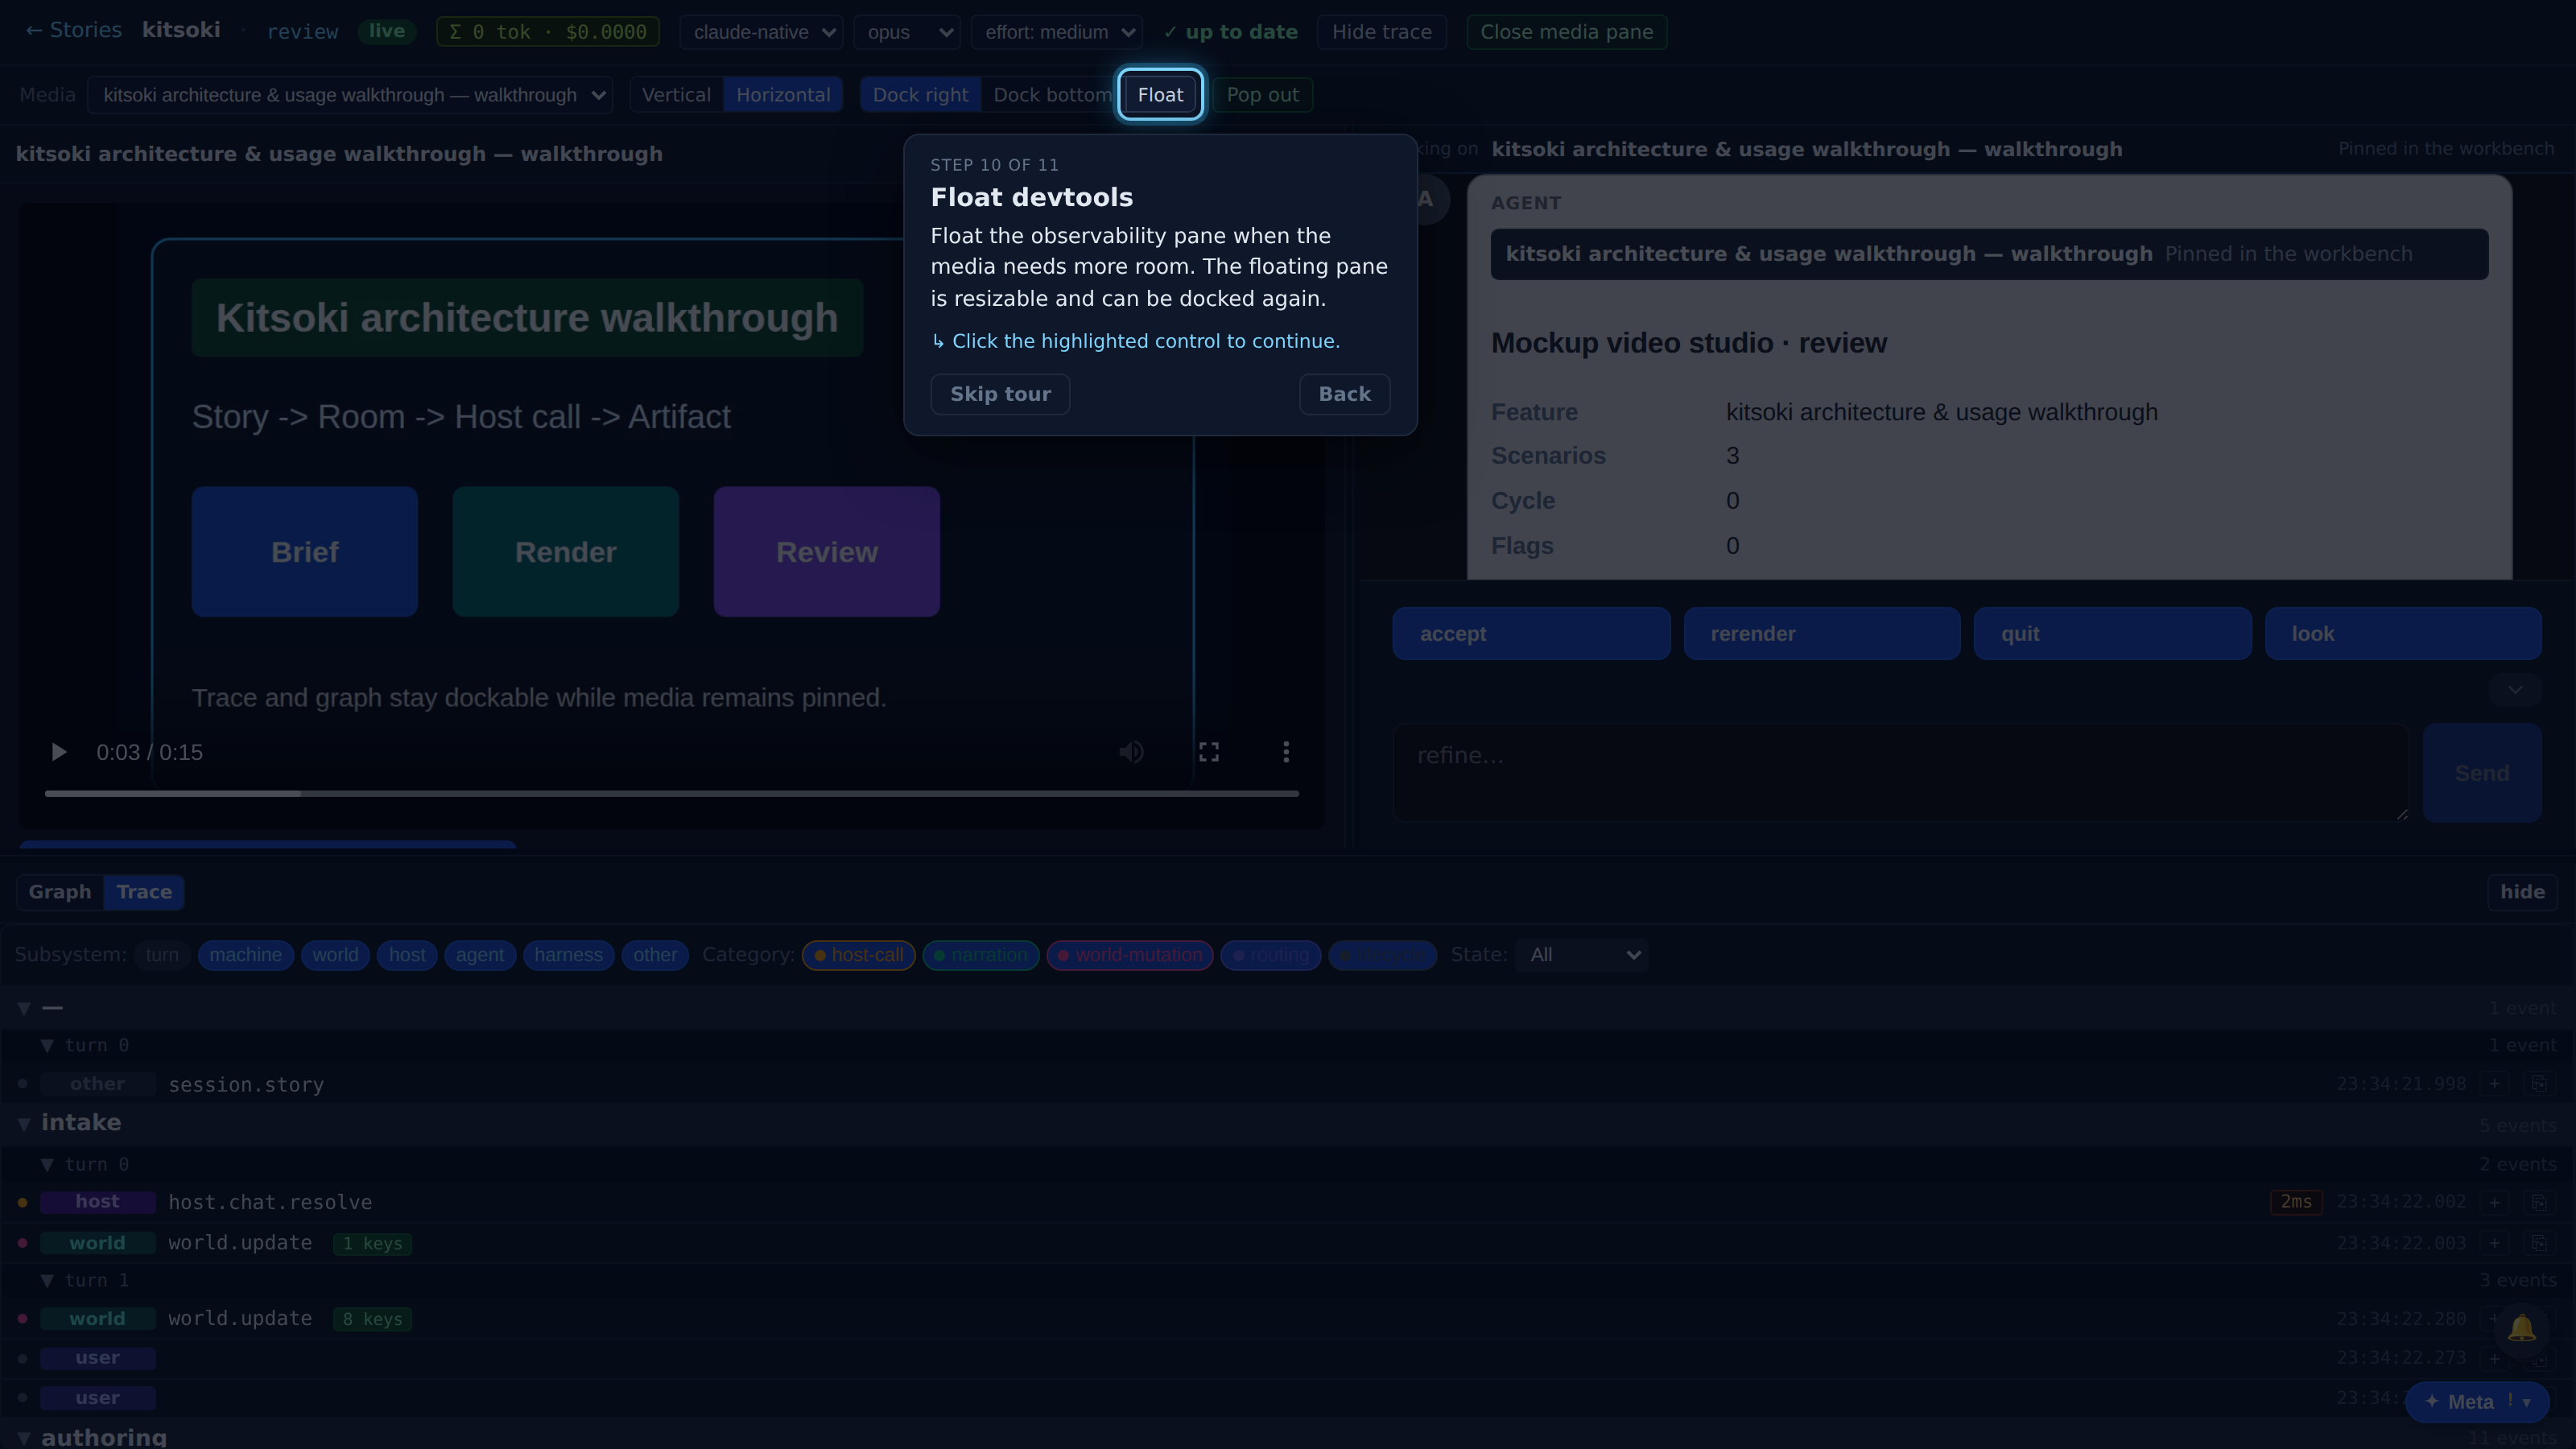Image resolution: width=2576 pixels, height=1449 pixels.
Task: Open the video player three-dot menu
Action: 1286,752
